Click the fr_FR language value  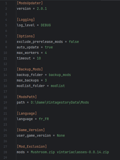coord(44,119)
